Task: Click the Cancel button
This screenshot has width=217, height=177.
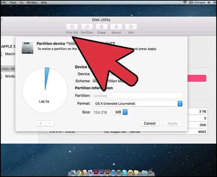Action: click(x=149, y=123)
